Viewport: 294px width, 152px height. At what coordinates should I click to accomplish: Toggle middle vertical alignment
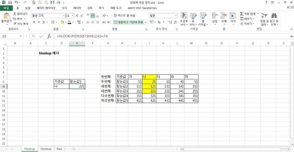[x=93, y=16]
